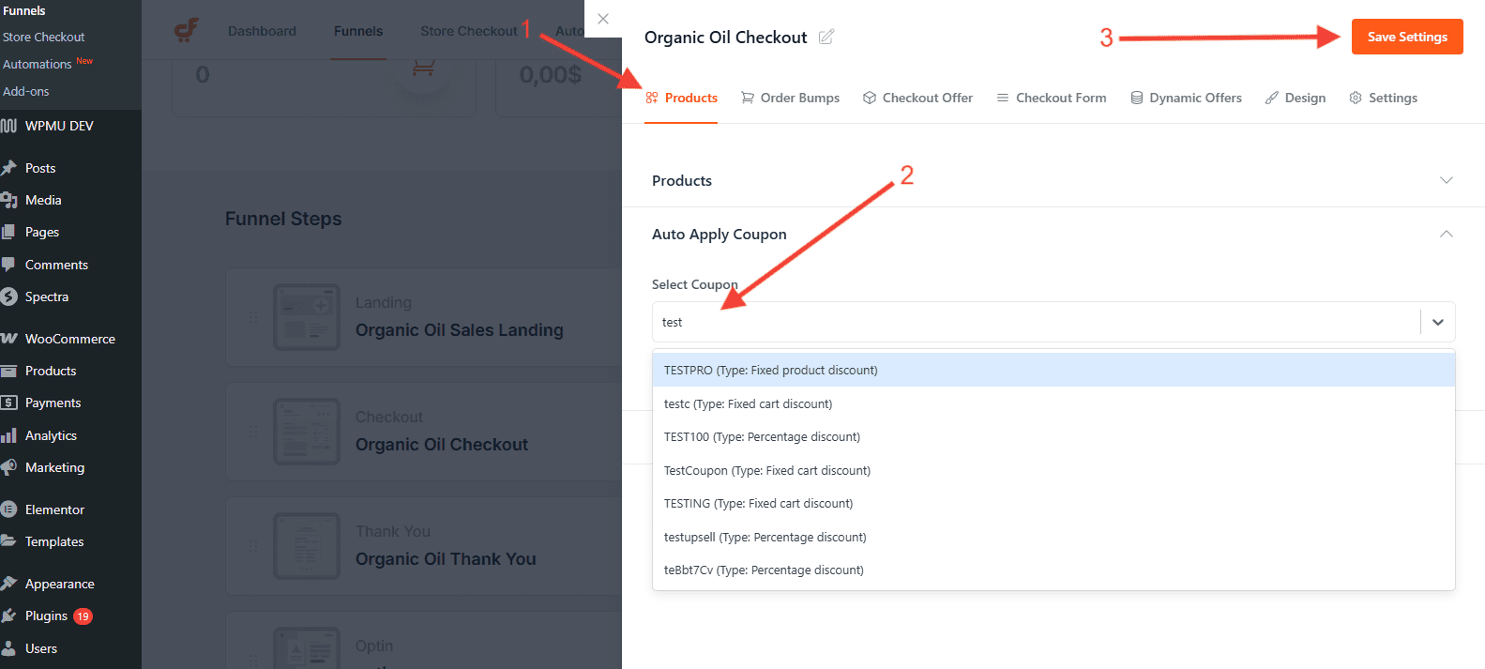Switch to the Order Bumps tab
The width and height of the screenshot is (1485, 669).
pyautogui.click(x=790, y=97)
